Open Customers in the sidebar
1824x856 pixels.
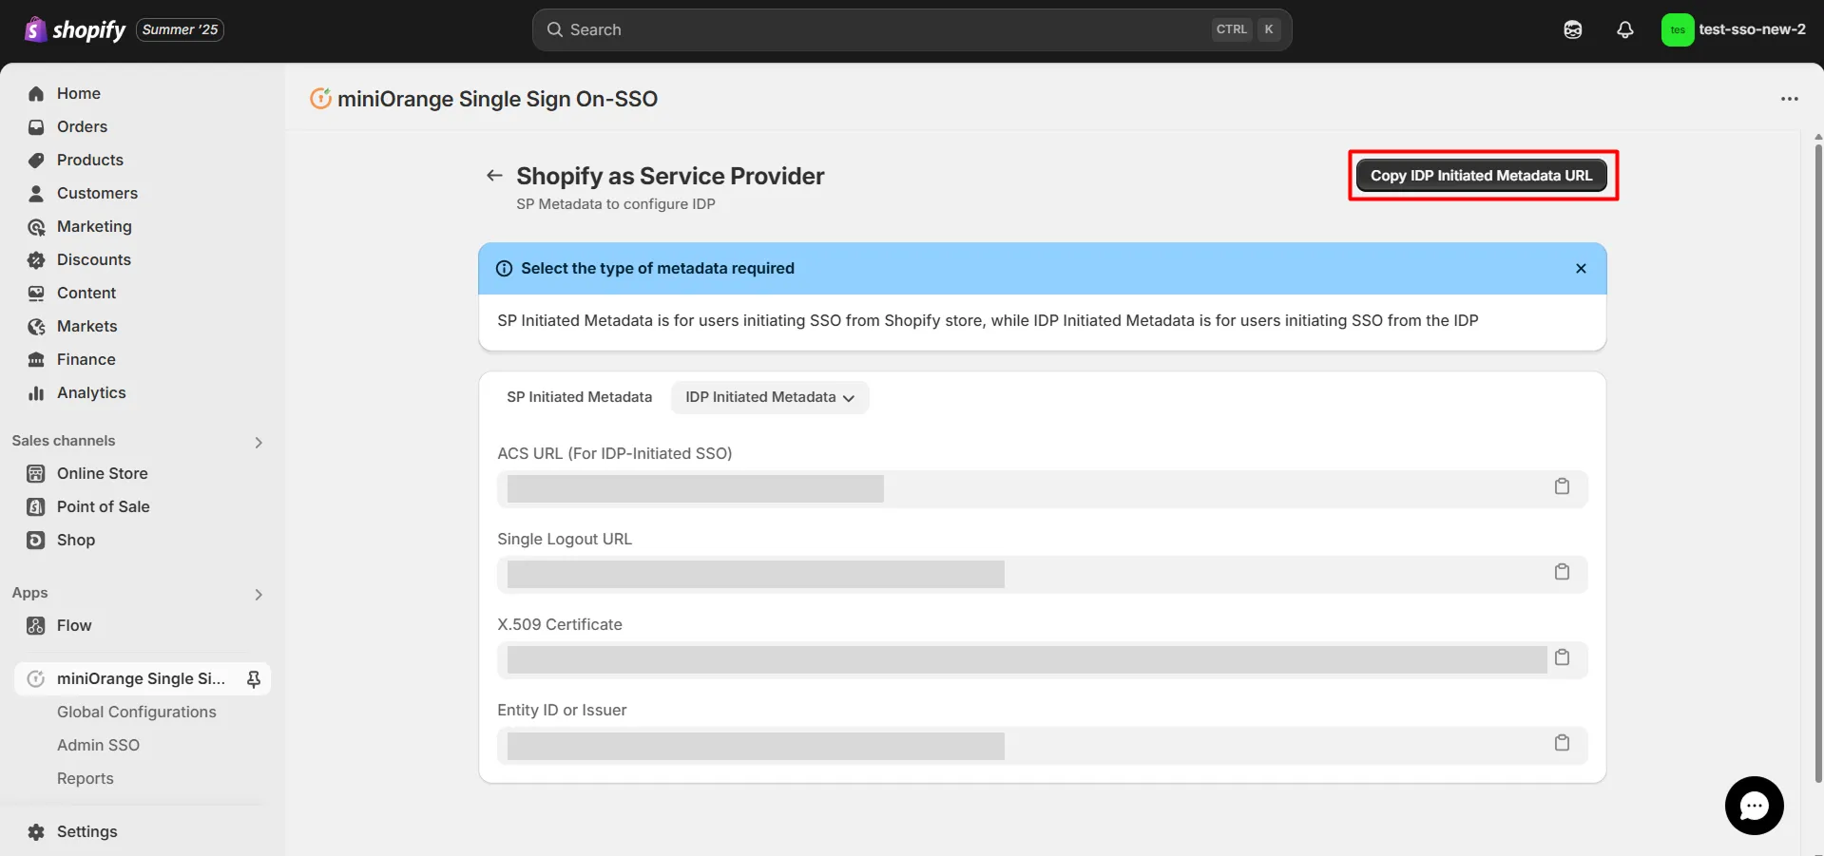[97, 193]
